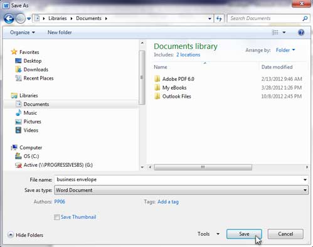Click the Word icon in title bar

(6, 6)
